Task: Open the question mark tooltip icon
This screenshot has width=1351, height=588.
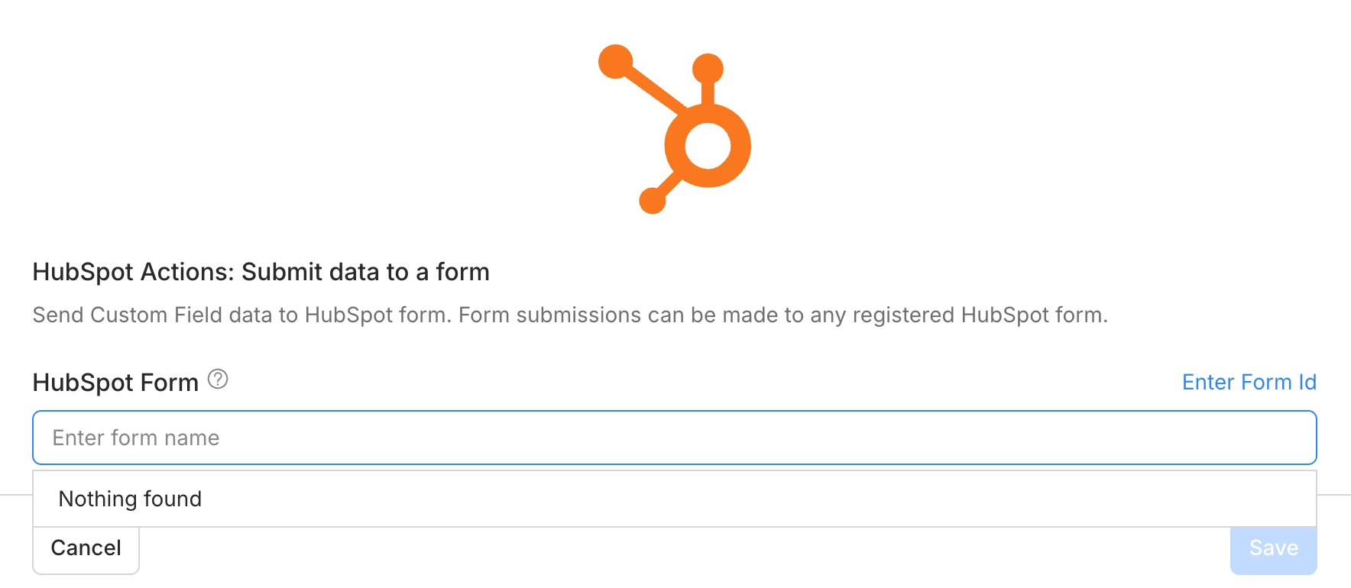Action: pyautogui.click(x=218, y=379)
